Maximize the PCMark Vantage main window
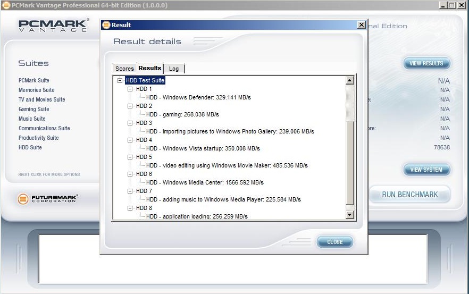The width and height of the screenshot is (469, 294). coord(452,5)
